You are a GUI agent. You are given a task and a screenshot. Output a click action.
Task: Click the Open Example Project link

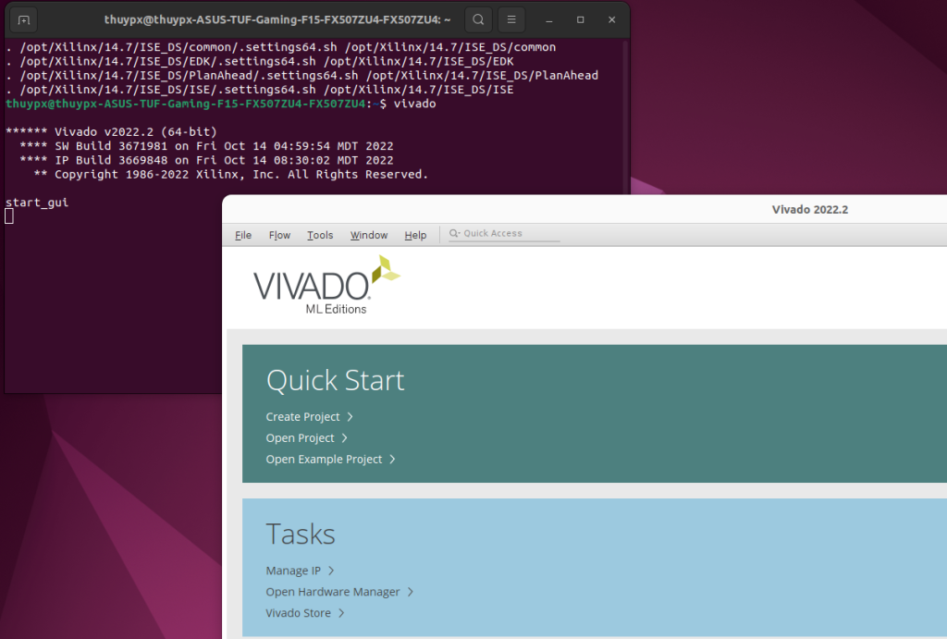tap(325, 459)
